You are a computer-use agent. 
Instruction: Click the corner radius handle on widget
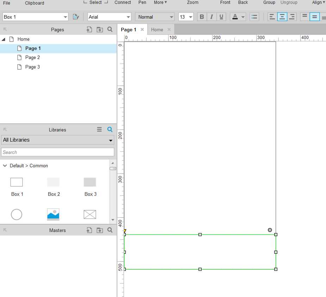coord(270,230)
